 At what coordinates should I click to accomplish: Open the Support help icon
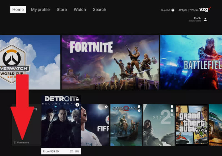pos(173,10)
